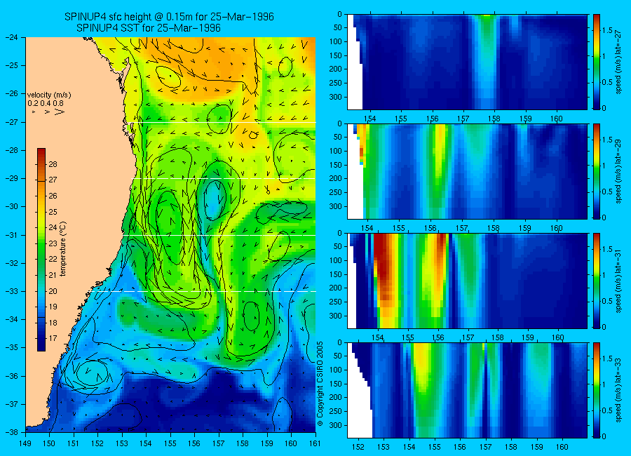Click the 'temperature (°C)' colorbar label
Screen dimensions: 631x456
pos(63,248)
